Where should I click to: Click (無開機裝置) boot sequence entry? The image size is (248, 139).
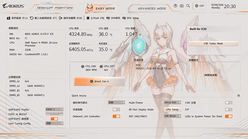point(211,75)
